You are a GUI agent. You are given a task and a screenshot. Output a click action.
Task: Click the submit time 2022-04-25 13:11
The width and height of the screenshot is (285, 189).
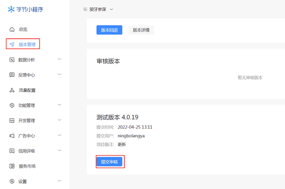[135, 127]
